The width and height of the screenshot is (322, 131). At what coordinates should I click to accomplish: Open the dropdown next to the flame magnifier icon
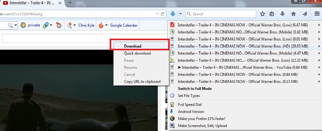tap(74, 25)
